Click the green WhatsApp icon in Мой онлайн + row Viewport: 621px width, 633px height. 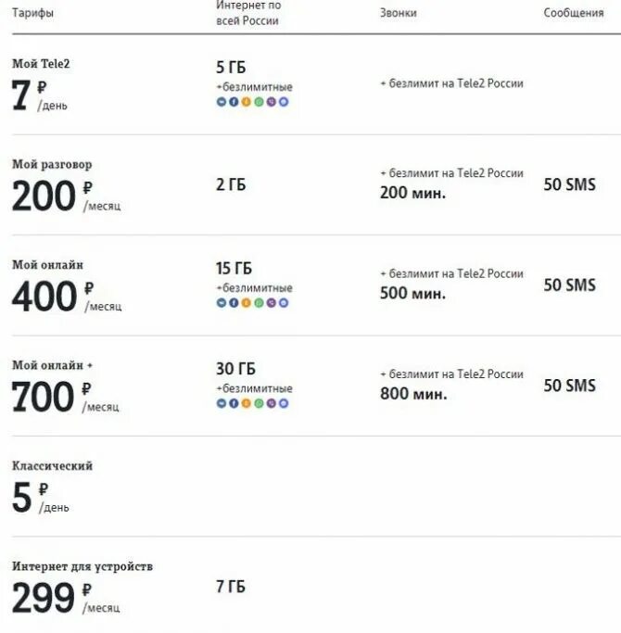coord(259,403)
